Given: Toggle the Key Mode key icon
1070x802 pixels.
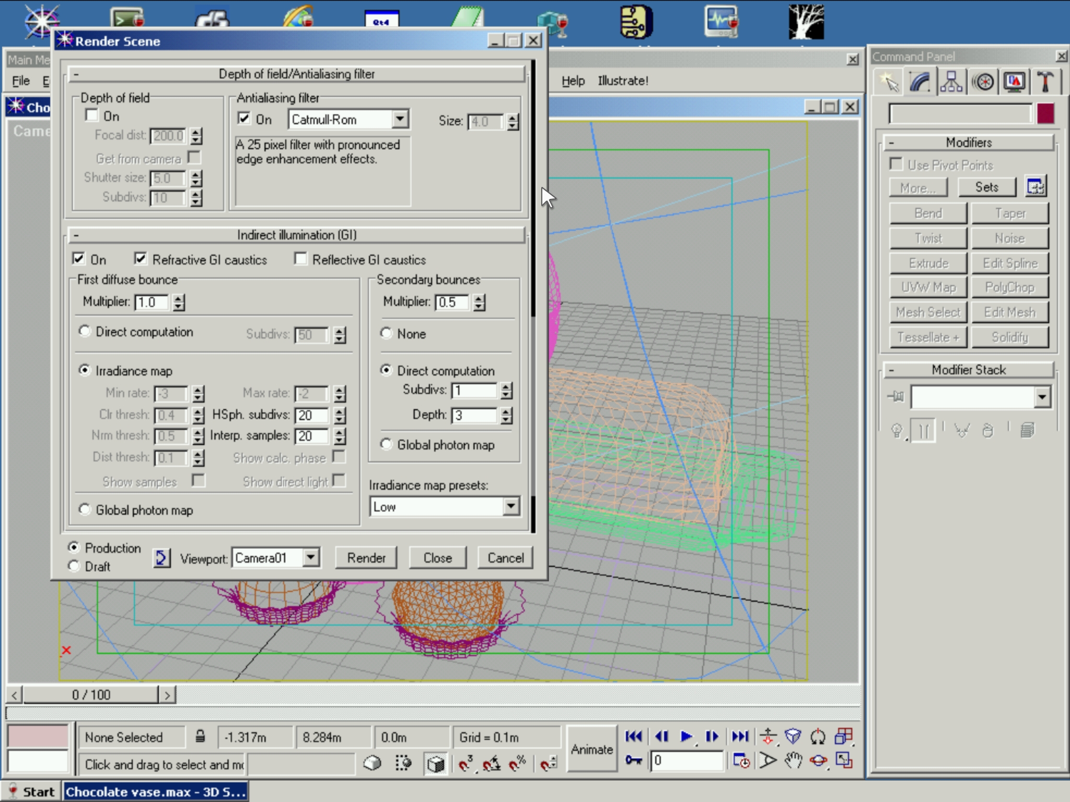Looking at the screenshot, I should click(x=633, y=760).
